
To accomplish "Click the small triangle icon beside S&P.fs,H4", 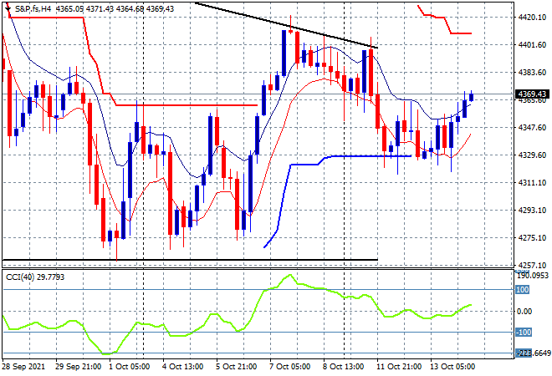I will pos(8,8).
